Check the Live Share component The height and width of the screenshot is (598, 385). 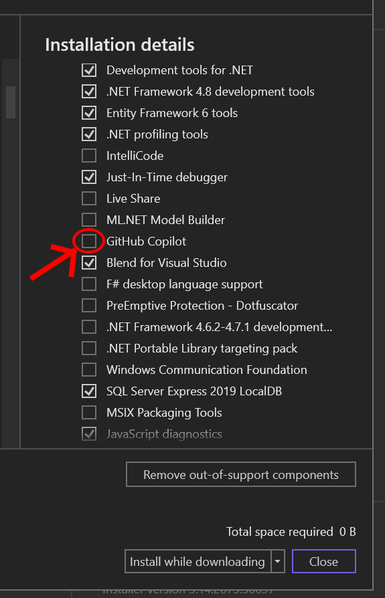pos(89,198)
